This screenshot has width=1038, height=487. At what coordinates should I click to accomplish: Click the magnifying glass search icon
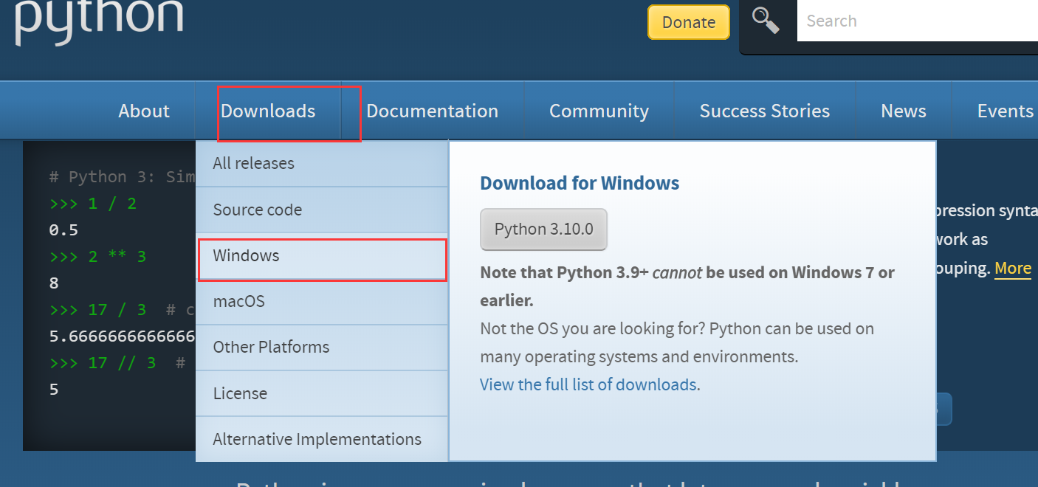pyautogui.click(x=766, y=21)
